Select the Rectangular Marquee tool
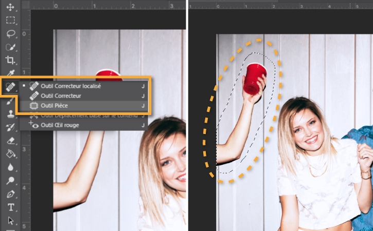Screen dimensions: 373x231 click(10, 20)
